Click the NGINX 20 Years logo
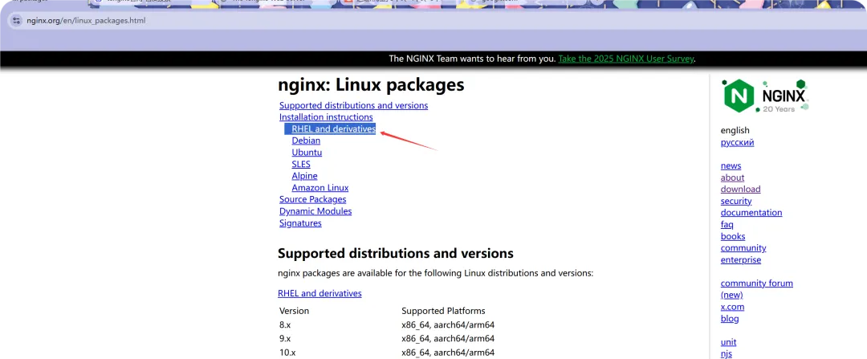 pos(766,96)
